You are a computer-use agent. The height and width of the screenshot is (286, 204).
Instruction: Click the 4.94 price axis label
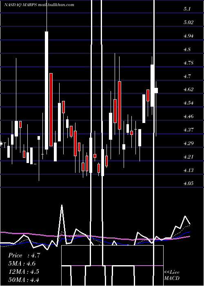(188, 36)
